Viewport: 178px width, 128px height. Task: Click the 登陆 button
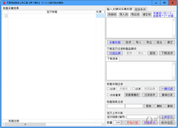click(x=152, y=53)
